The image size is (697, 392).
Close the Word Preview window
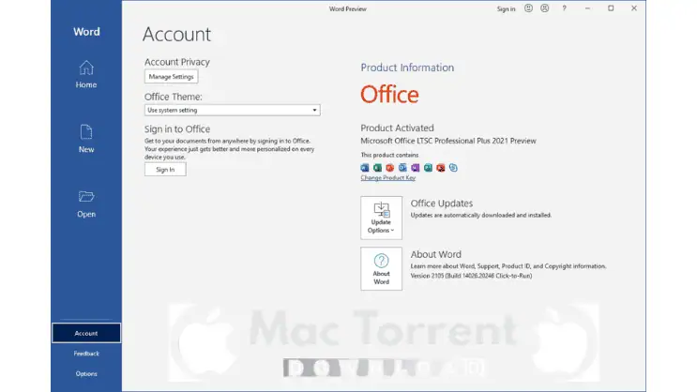coord(634,8)
